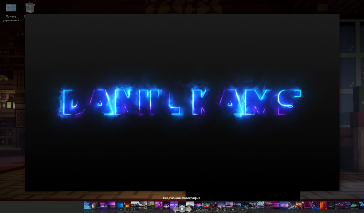Screen dimensions: 364x213
Task: Select the fireplace thumbnail in filmstrip
Action: 127,205
